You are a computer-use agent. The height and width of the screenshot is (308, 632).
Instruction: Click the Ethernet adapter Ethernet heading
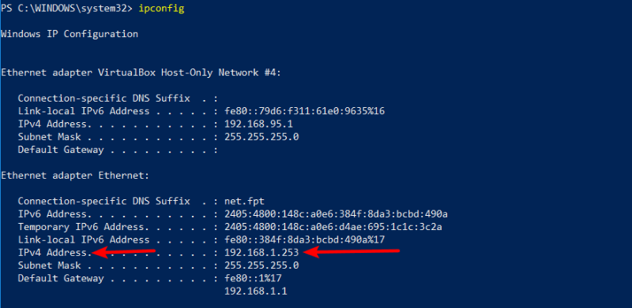pos(75,176)
